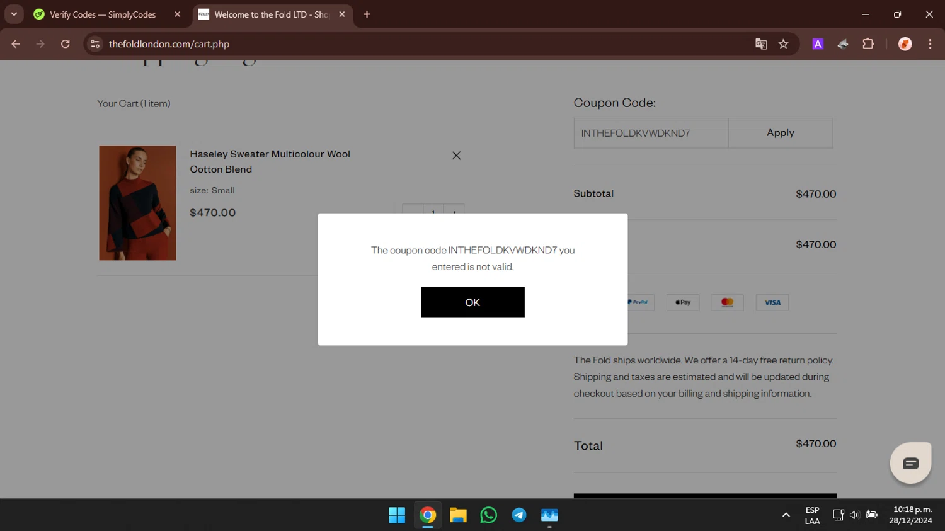
Task: Open the Haseley Sweater product thumbnail
Action: (x=137, y=203)
